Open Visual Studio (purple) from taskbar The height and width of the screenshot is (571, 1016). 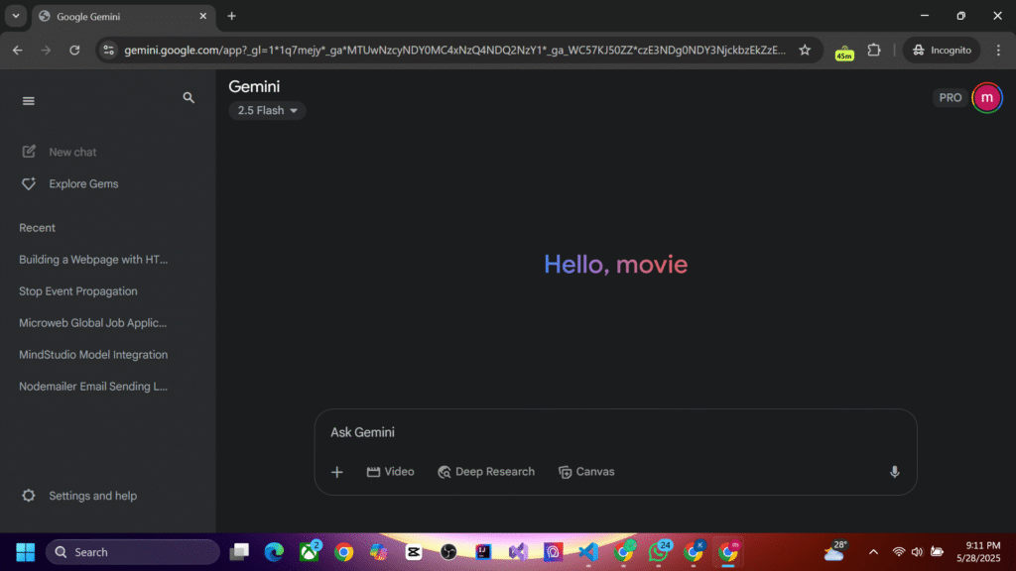click(x=518, y=552)
